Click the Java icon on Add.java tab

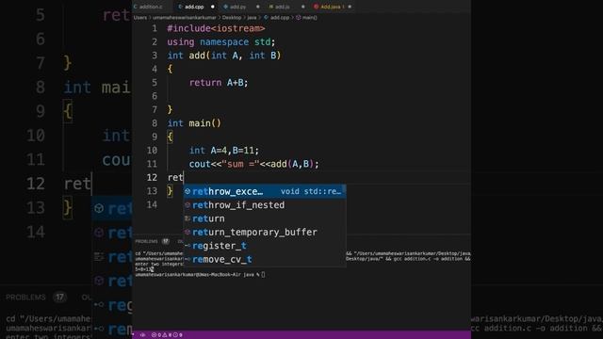tap(317, 7)
